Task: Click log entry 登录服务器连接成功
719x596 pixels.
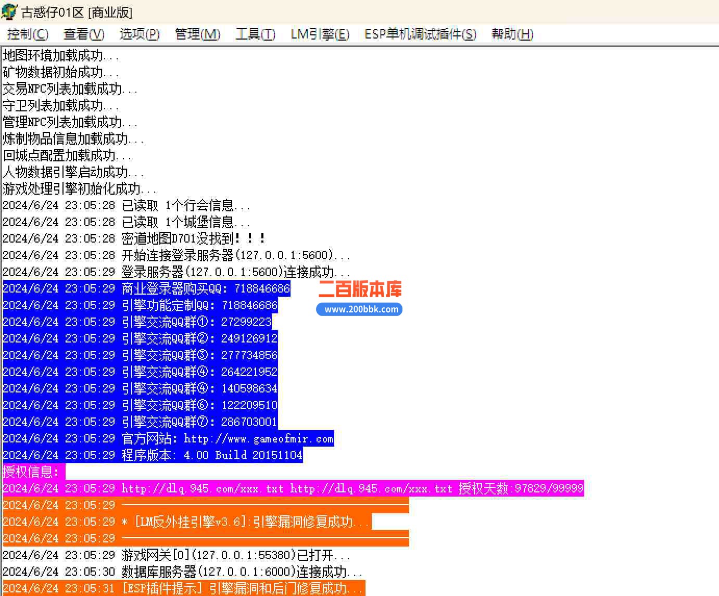Action: (x=176, y=272)
